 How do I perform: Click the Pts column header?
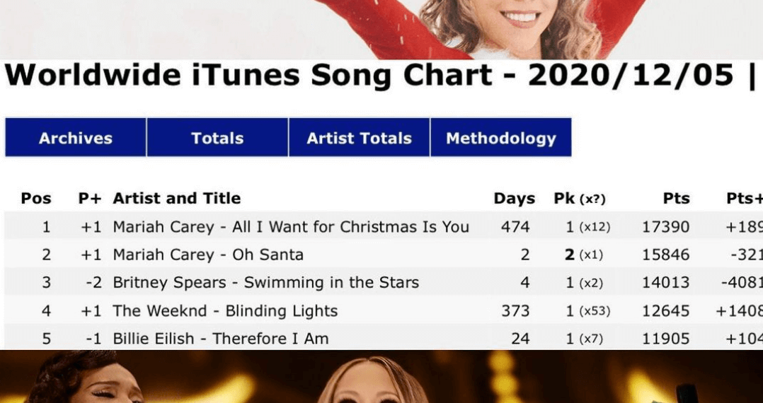click(676, 199)
